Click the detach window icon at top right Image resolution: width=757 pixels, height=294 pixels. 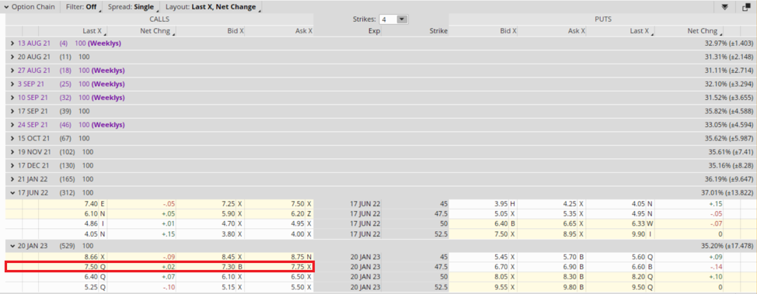click(746, 7)
